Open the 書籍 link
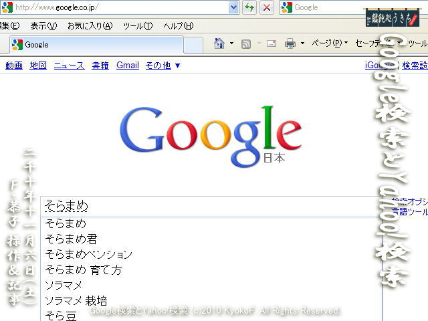Screen dimensions: 428x321 pos(100,66)
